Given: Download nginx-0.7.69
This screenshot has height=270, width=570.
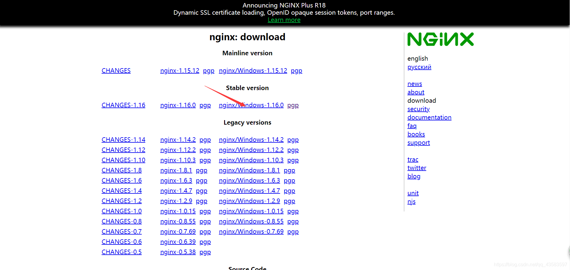Looking at the screenshot, I should (178, 232).
